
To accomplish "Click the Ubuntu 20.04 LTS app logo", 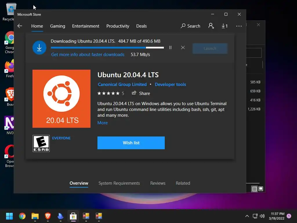I will pos(61,99).
